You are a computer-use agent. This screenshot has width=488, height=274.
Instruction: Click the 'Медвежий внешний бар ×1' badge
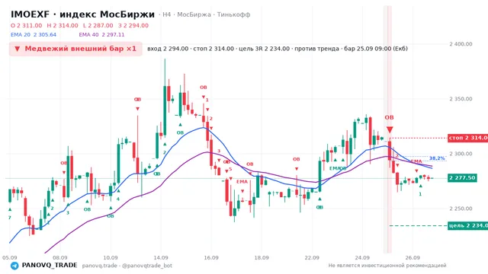point(75,49)
